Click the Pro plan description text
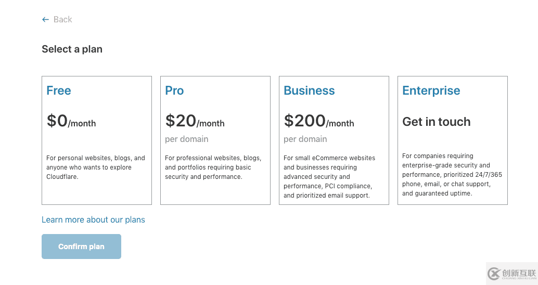Viewport: 538px width, 285px height. (x=213, y=167)
